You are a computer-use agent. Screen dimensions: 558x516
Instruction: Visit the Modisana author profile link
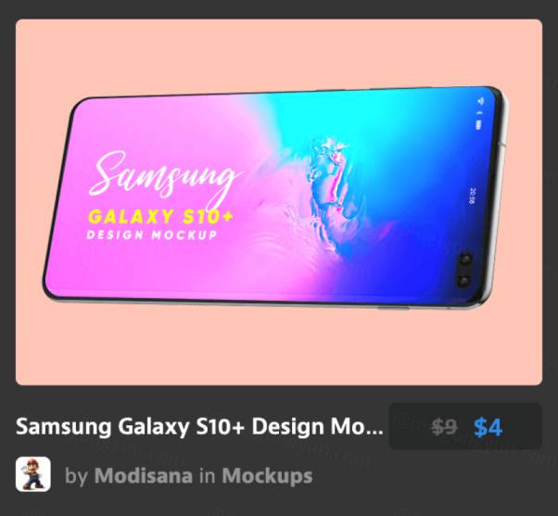(144, 475)
